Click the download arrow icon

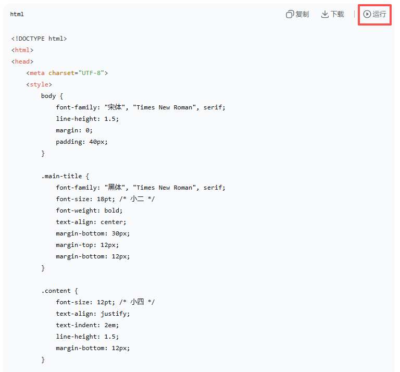coord(325,15)
